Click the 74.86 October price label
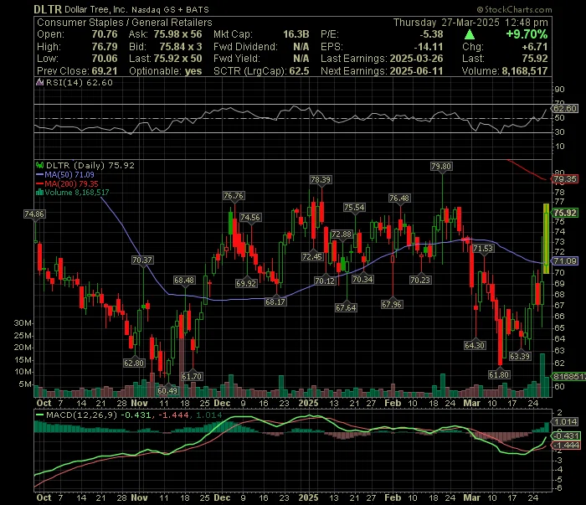Image resolution: width=586 pixels, height=505 pixels. tap(34, 214)
